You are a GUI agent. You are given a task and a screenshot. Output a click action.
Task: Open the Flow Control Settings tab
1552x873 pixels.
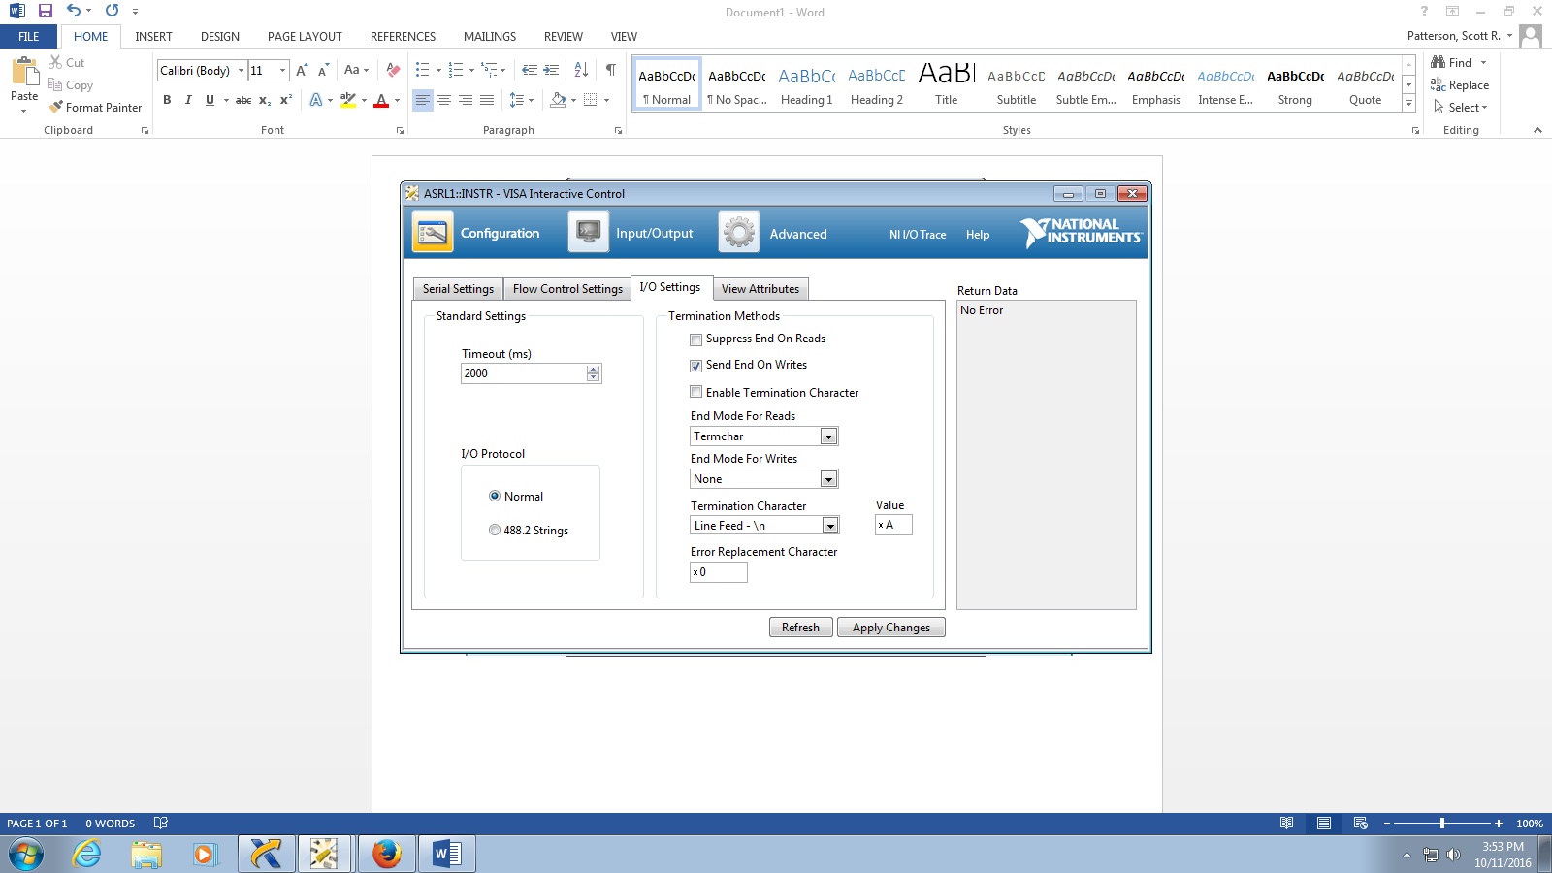(x=567, y=289)
